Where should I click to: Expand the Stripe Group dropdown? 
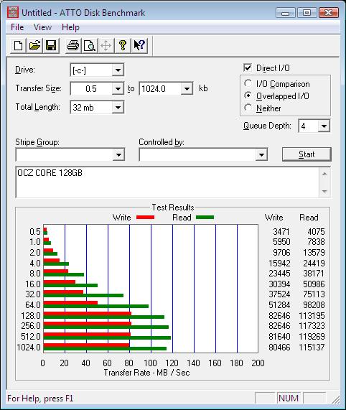point(118,155)
